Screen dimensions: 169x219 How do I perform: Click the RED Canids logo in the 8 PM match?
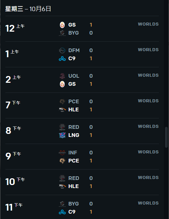(x=62, y=127)
